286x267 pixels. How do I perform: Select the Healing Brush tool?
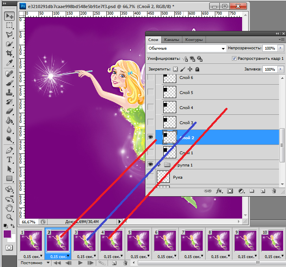tap(9, 74)
